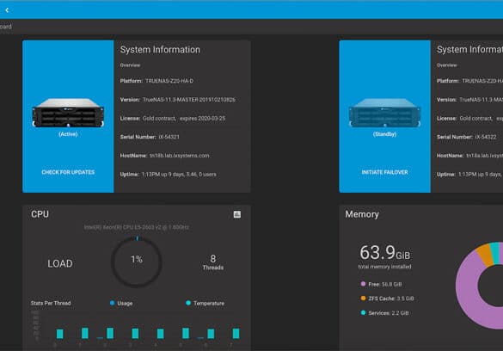Click the Active server image

tap(68, 113)
